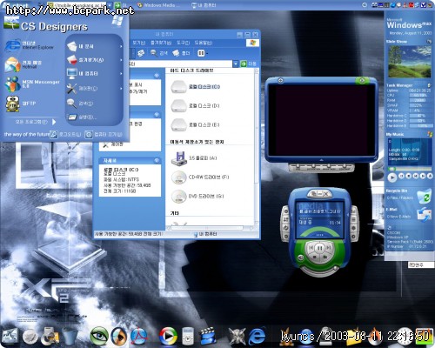435x348 pixels.
Task: Open the recycle bin icon in dock
Action: click(x=70, y=336)
